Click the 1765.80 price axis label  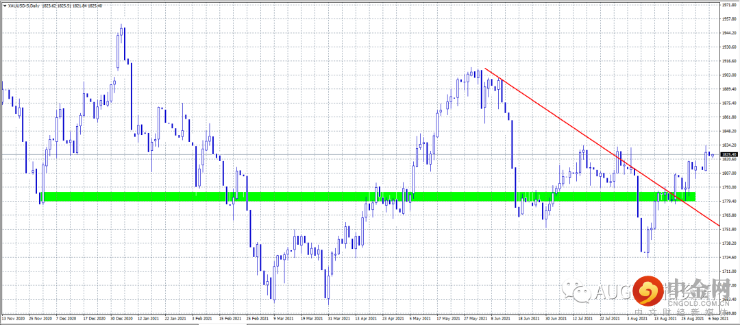pyautogui.click(x=730, y=215)
